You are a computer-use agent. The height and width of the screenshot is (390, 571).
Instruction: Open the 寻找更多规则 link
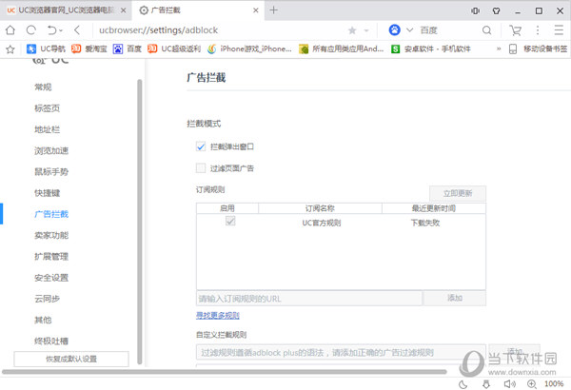tap(218, 315)
